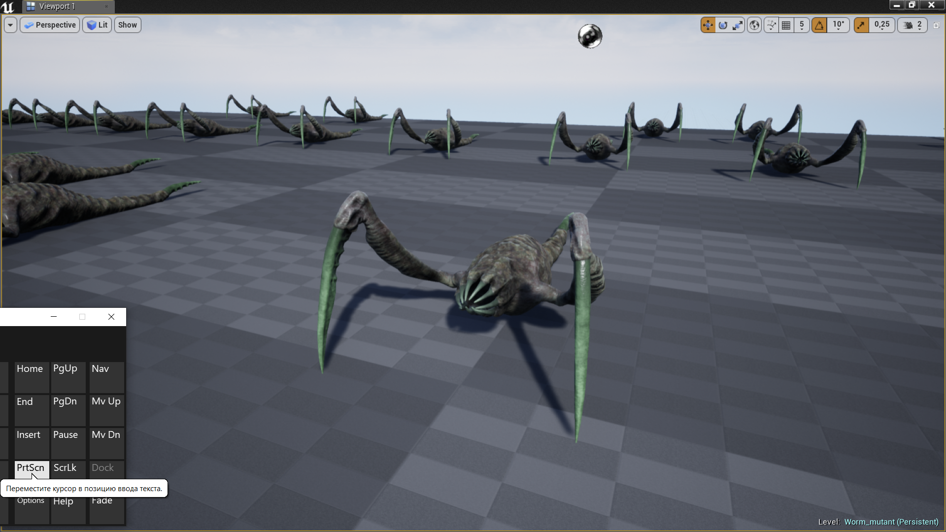
Task: Open rotation snap value dropdown showing 10°
Action: click(x=839, y=25)
